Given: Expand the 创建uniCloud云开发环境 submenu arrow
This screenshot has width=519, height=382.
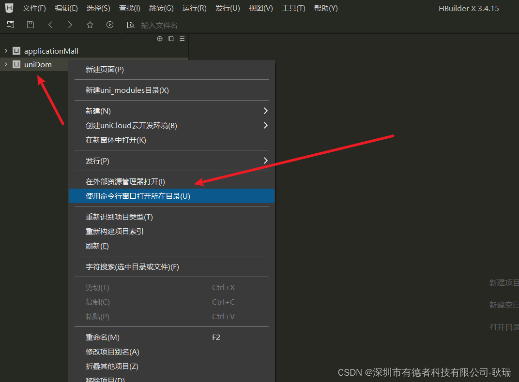Looking at the screenshot, I should pos(265,126).
